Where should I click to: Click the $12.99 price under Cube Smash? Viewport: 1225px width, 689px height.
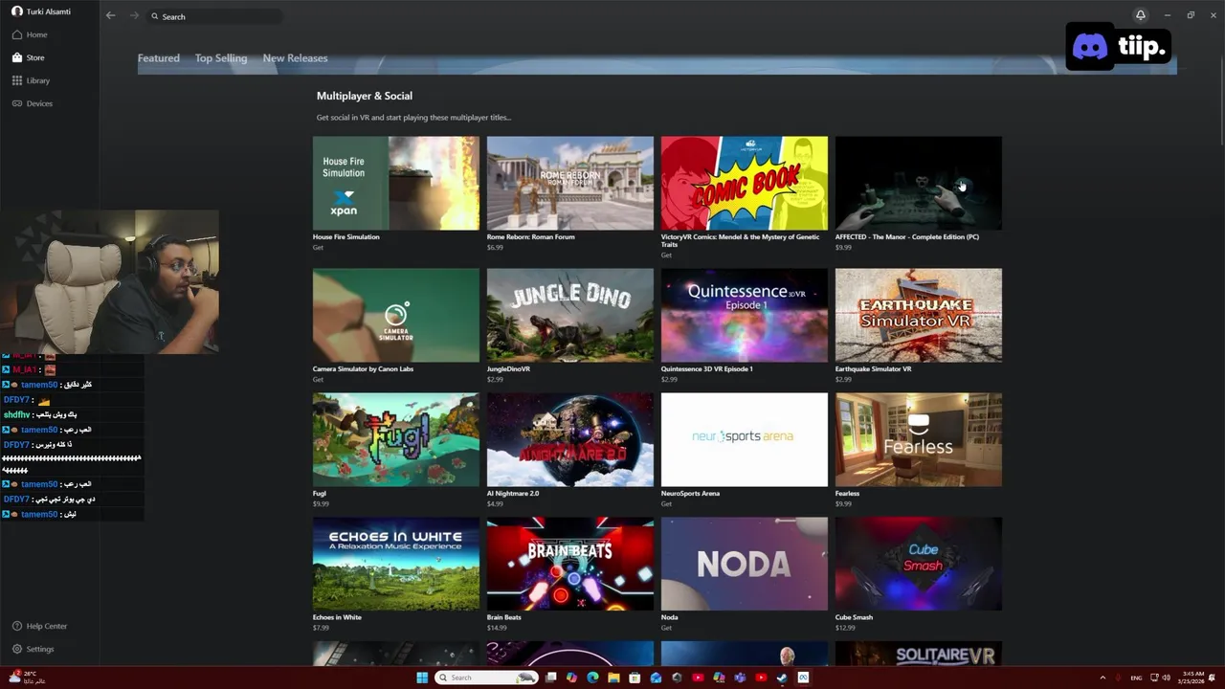coord(845,629)
